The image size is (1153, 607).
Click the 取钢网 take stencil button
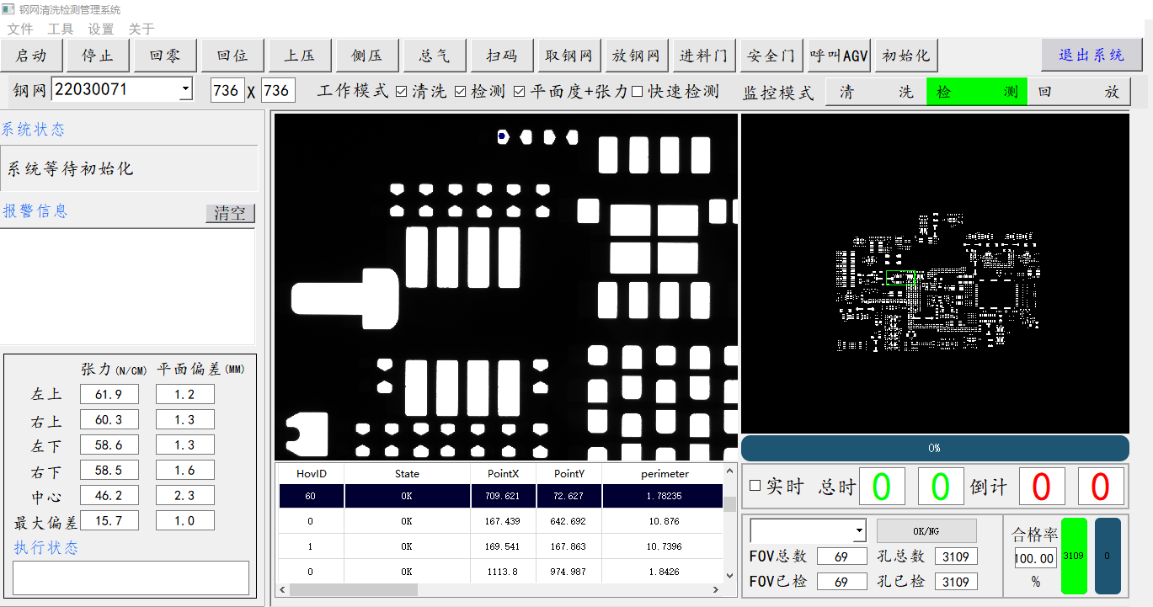pos(569,56)
